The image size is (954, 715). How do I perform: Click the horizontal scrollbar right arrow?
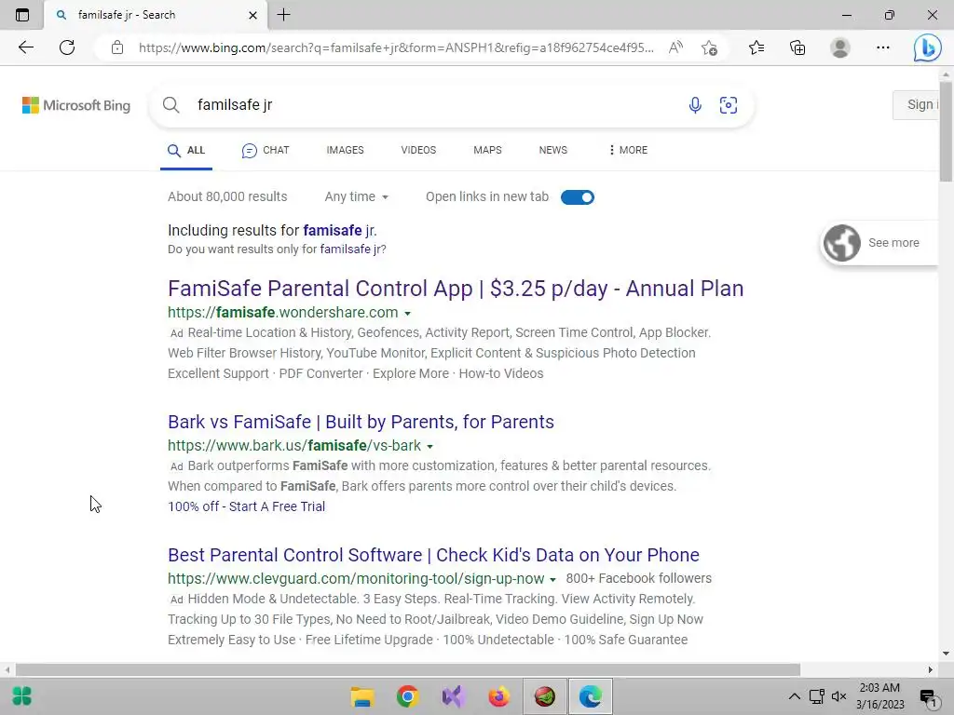point(930,669)
